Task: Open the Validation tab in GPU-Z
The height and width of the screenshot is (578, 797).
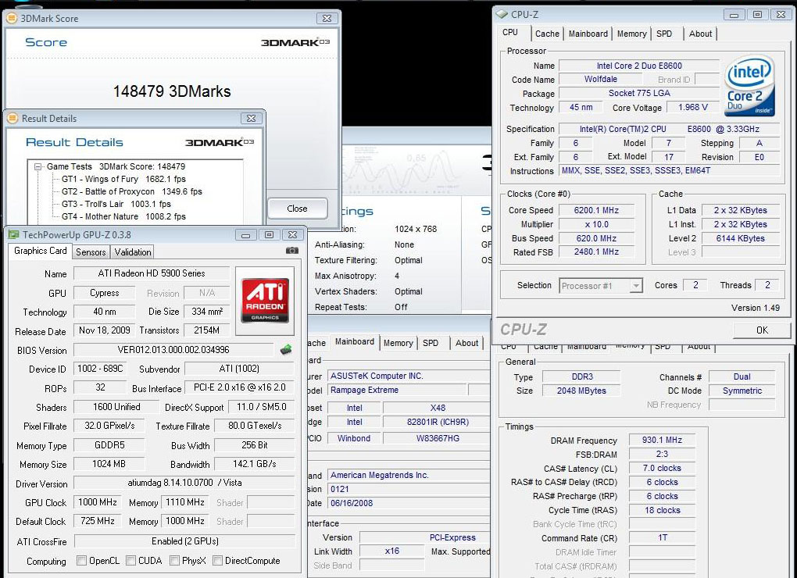Action: 132,252
